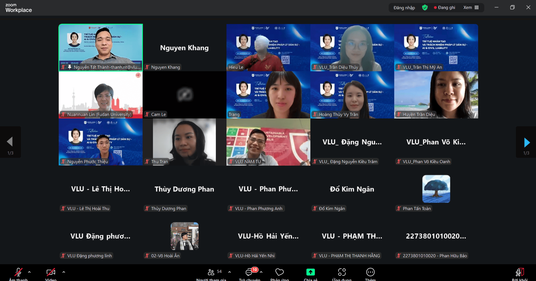Click muted mic icon beside Nguyen Khang label
Viewport: 536px width, 281px height.
point(147,67)
